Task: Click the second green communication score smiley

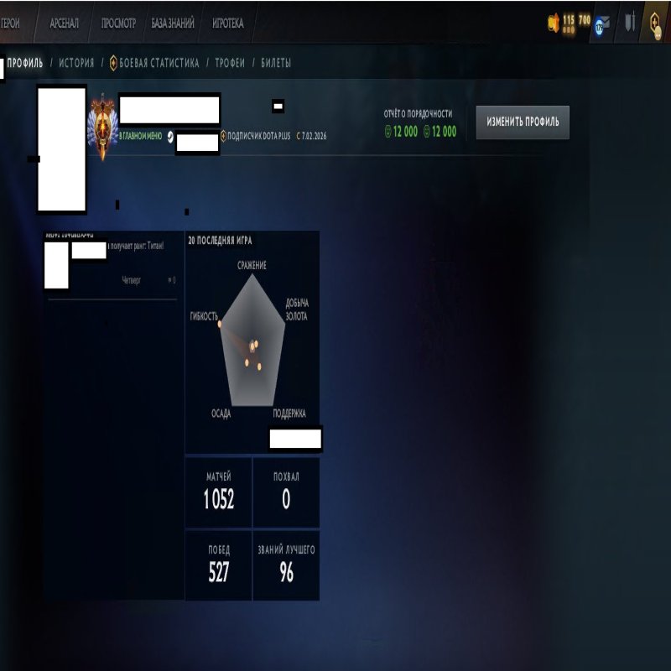Action: 427,132
